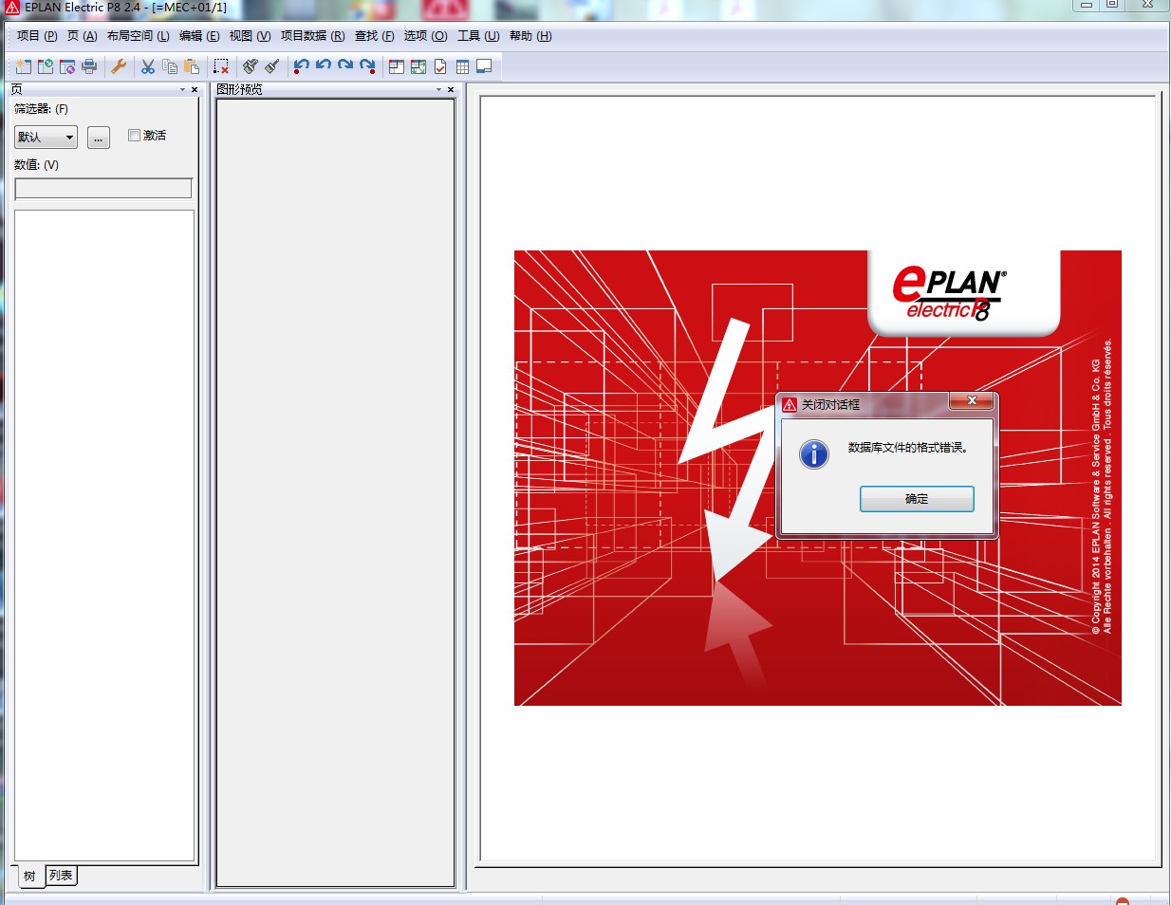The height and width of the screenshot is (905, 1171).
Task: Click the EPLAN splash image in page area
Action: click(x=818, y=478)
